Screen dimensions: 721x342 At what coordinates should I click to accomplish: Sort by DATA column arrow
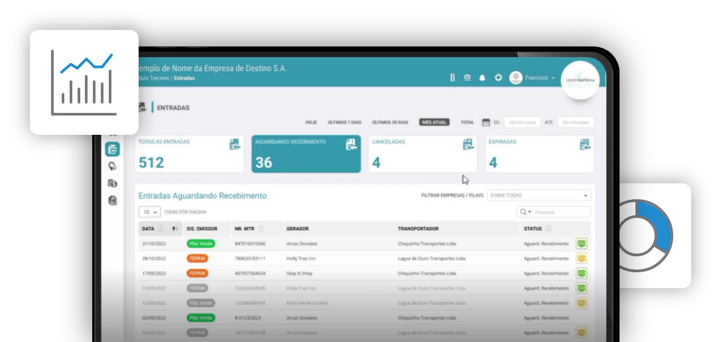[x=174, y=228]
